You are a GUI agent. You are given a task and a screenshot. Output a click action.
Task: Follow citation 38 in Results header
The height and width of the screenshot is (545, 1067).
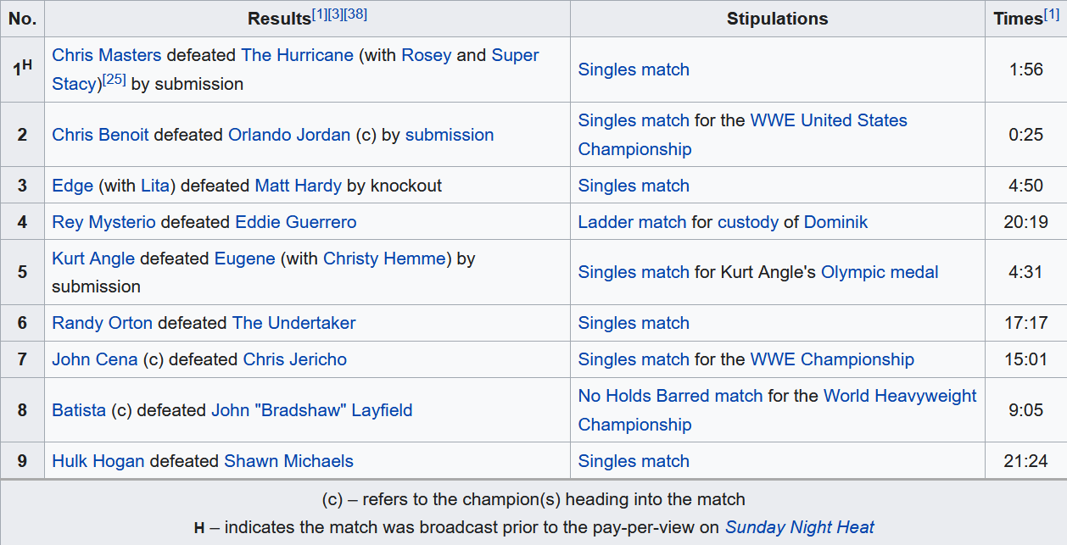coord(355,14)
